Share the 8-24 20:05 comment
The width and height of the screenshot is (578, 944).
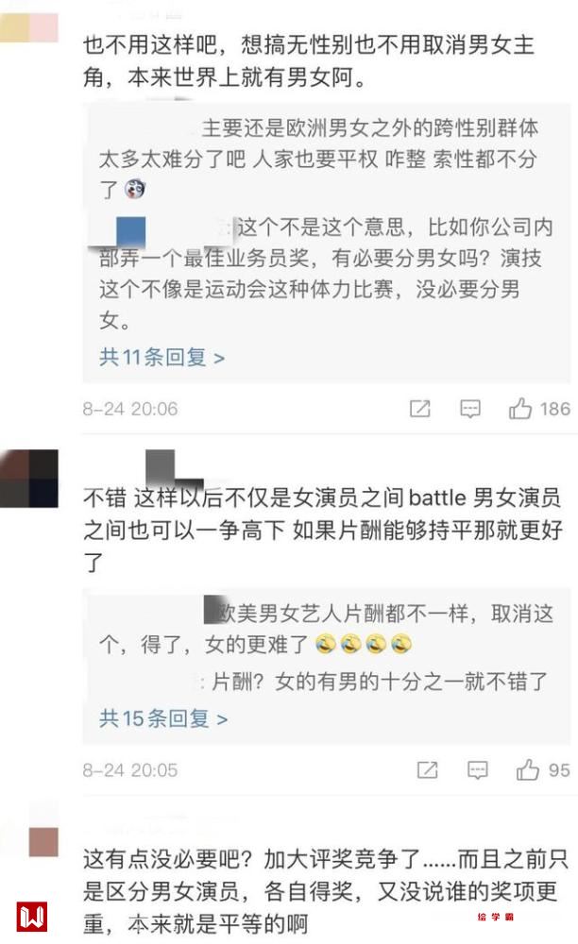428,770
